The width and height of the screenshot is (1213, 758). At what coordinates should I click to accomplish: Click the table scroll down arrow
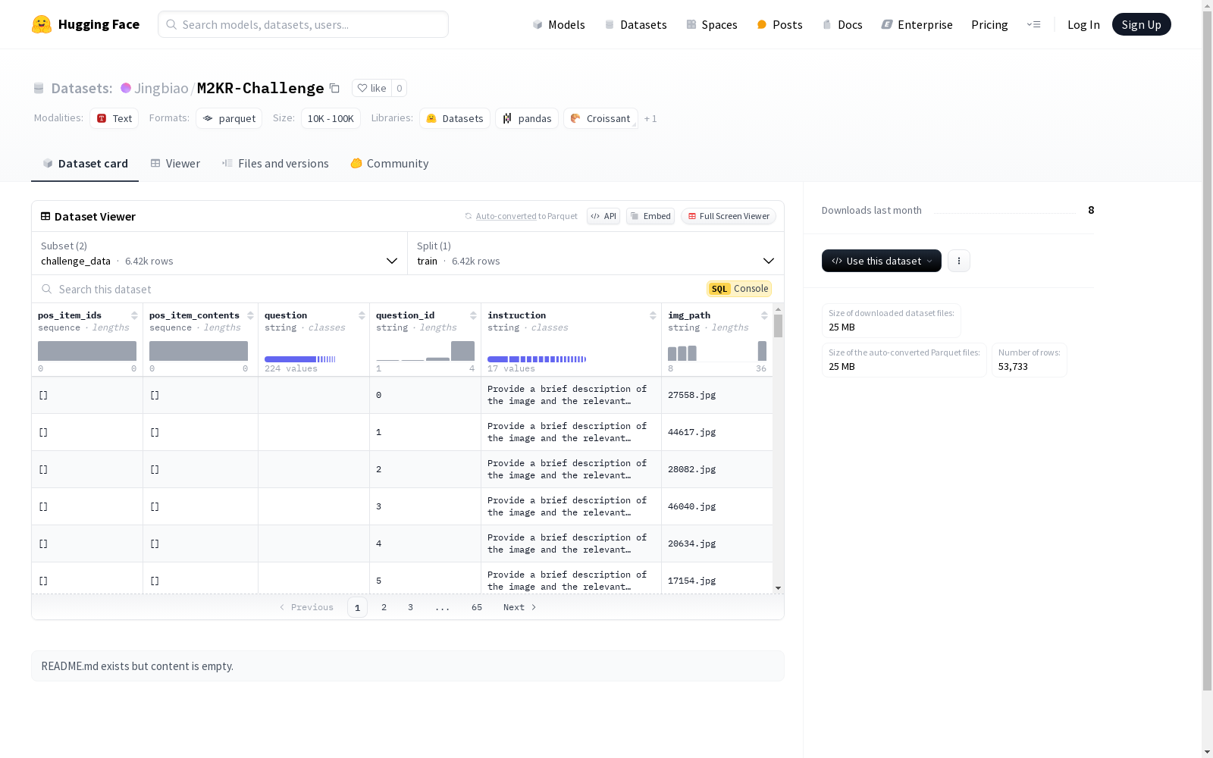coord(778,588)
